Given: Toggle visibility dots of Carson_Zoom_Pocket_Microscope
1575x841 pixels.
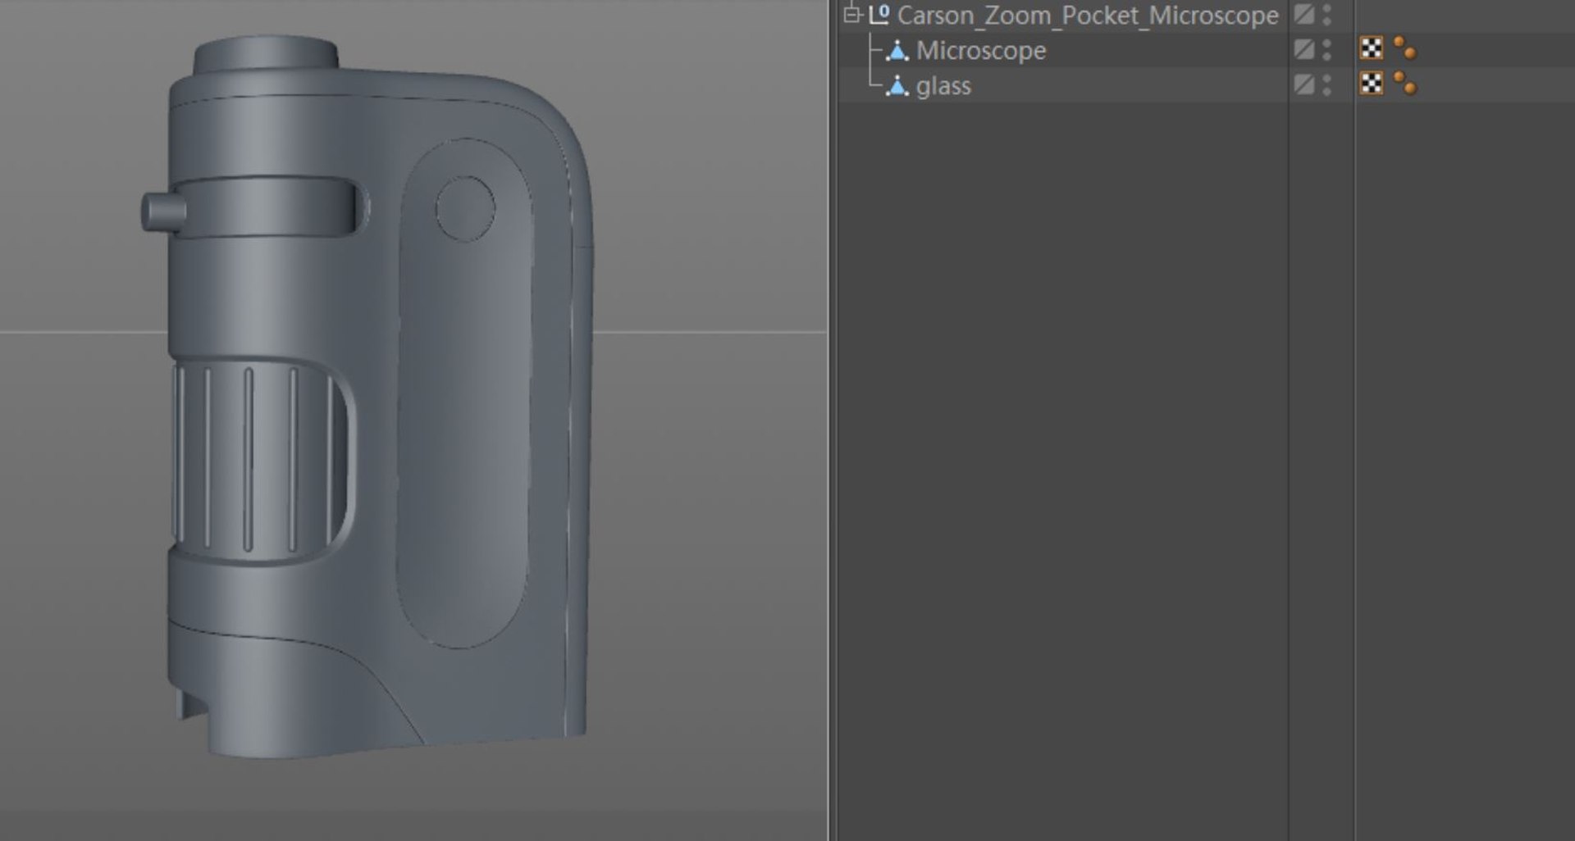Looking at the screenshot, I should click(x=1327, y=14).
